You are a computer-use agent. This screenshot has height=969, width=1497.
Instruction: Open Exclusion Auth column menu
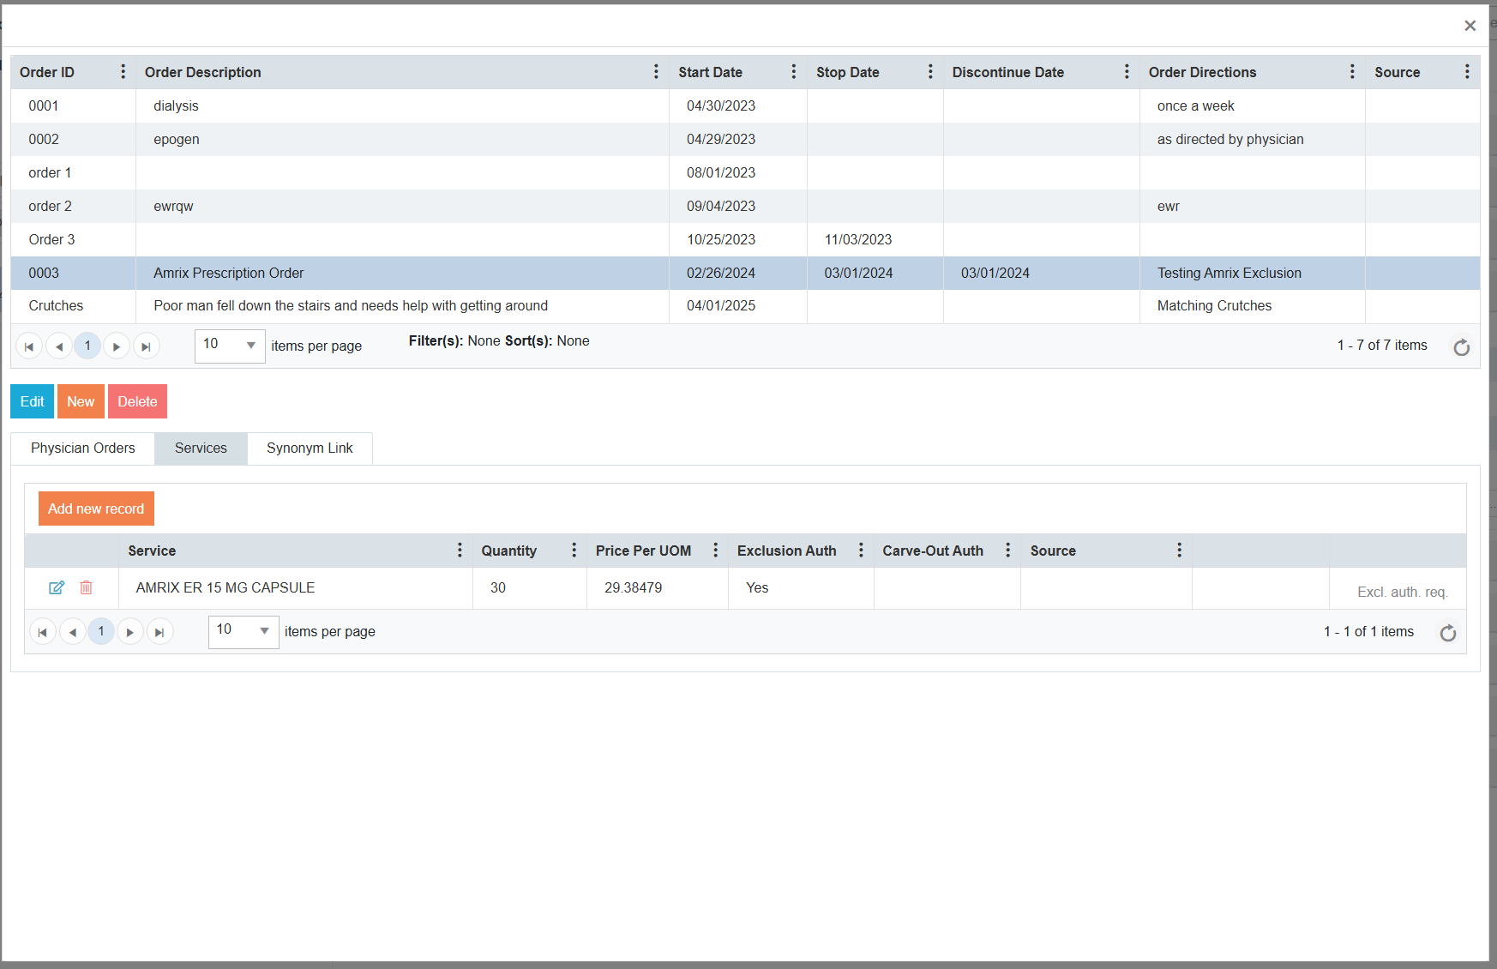(x=862, y=551)
